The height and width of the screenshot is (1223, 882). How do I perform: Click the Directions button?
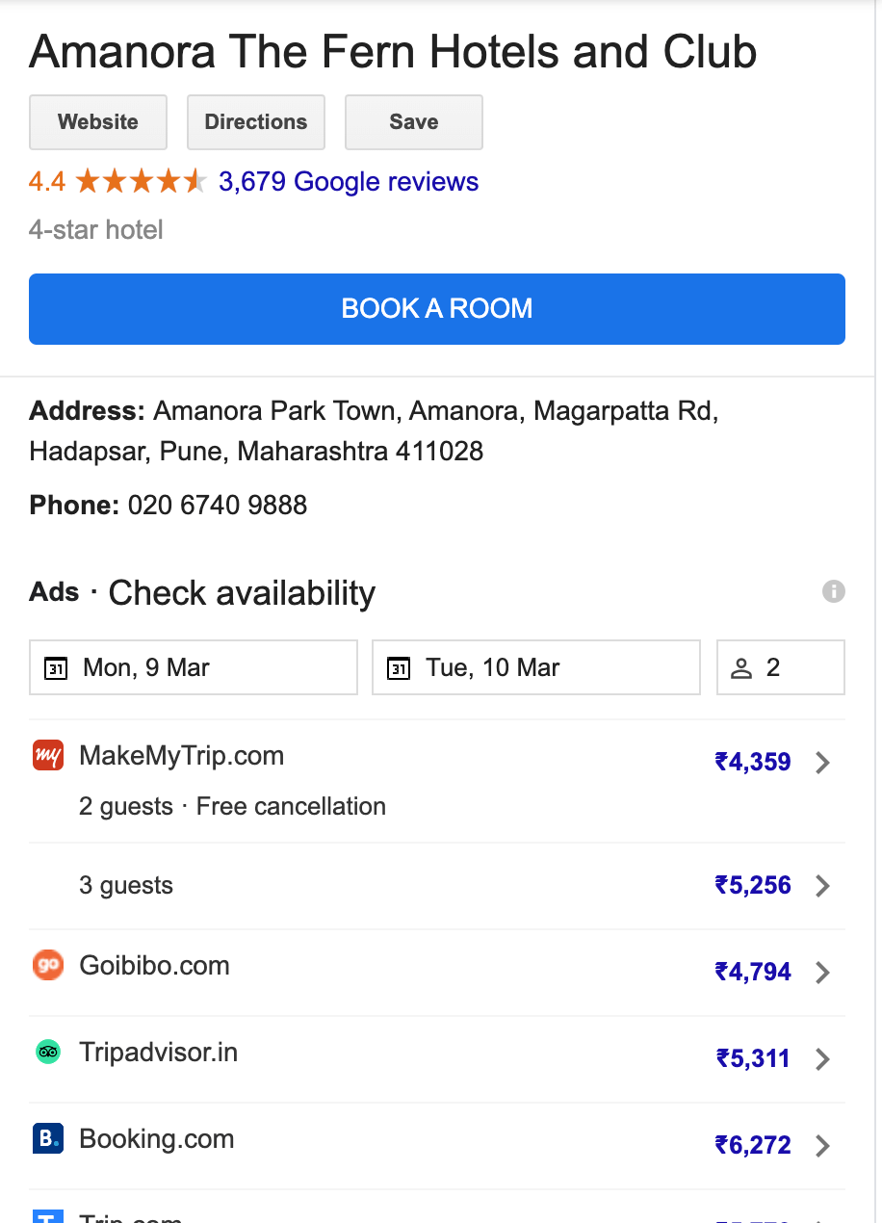coord(256,122)
